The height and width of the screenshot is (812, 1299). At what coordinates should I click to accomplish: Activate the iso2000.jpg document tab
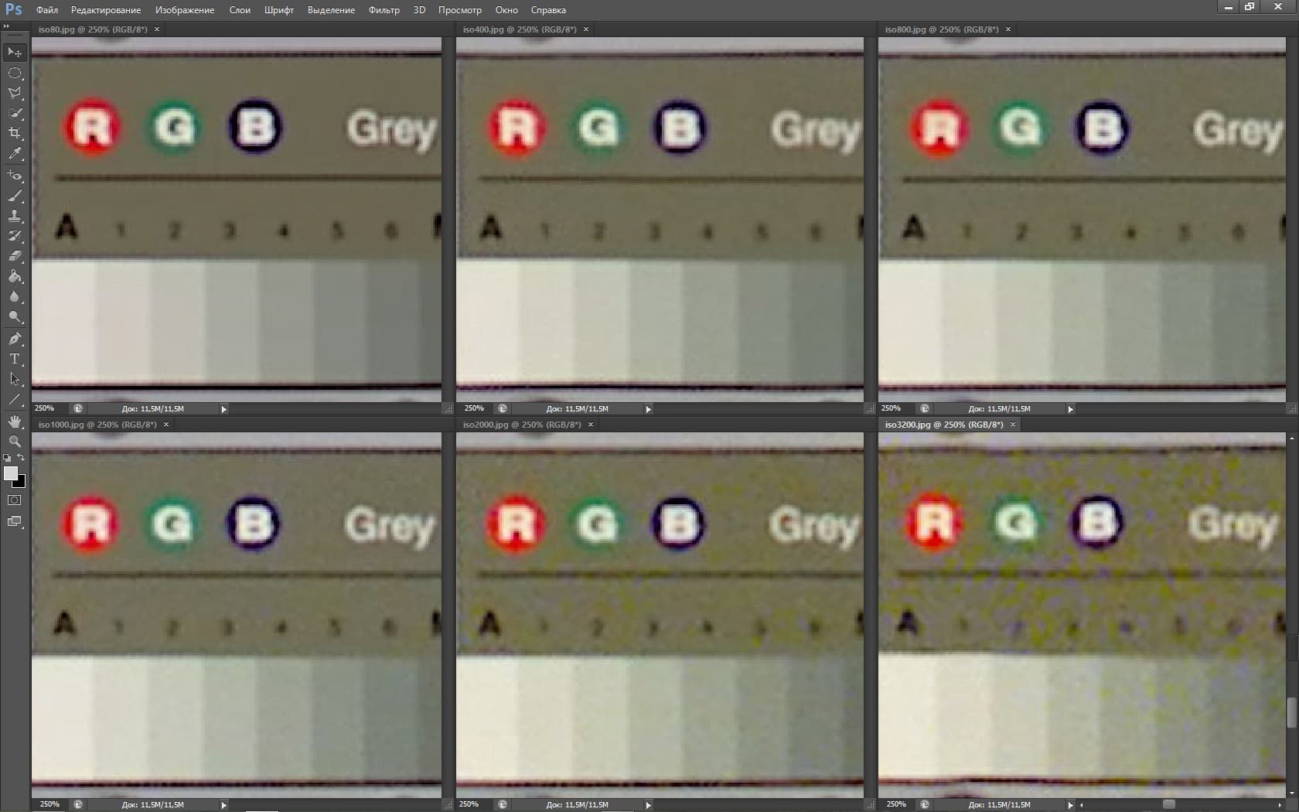tap(522, 425)
